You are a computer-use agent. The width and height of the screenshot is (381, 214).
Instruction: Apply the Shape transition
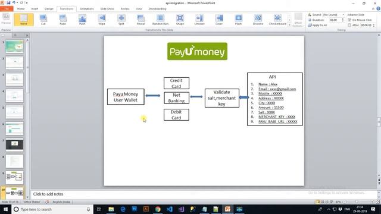click(180, 20)
